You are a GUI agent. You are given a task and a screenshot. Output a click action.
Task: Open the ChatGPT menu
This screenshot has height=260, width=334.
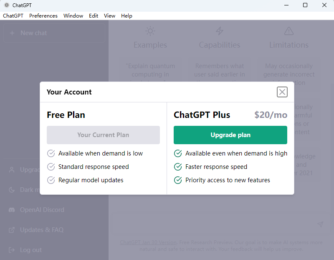tap(13, 16)
